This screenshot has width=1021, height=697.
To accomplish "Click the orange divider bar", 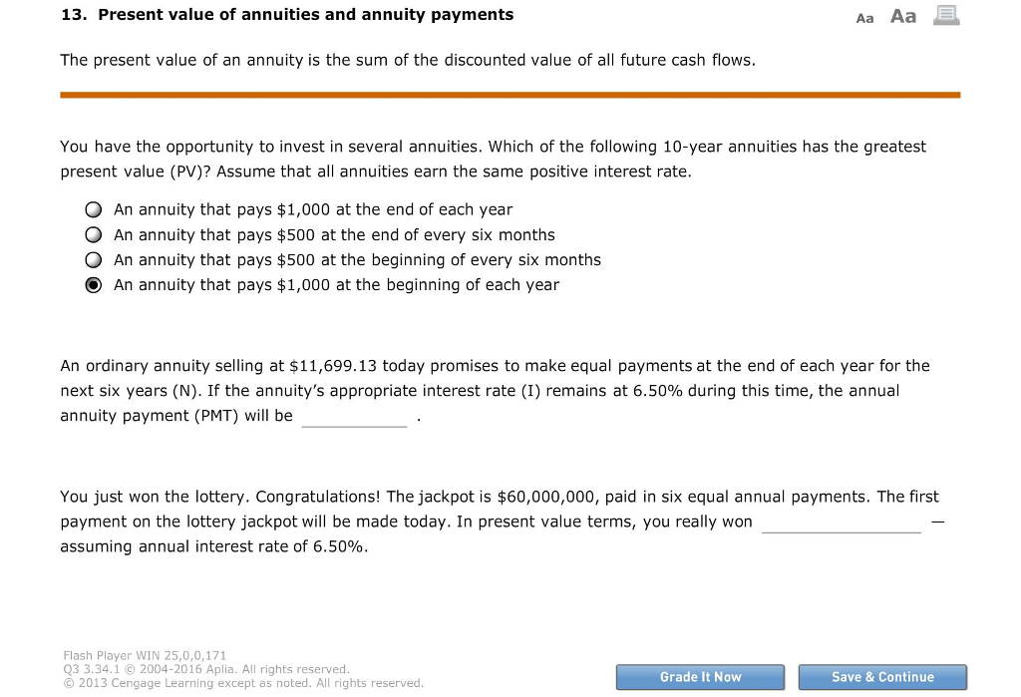I will [x=510, y=93].
